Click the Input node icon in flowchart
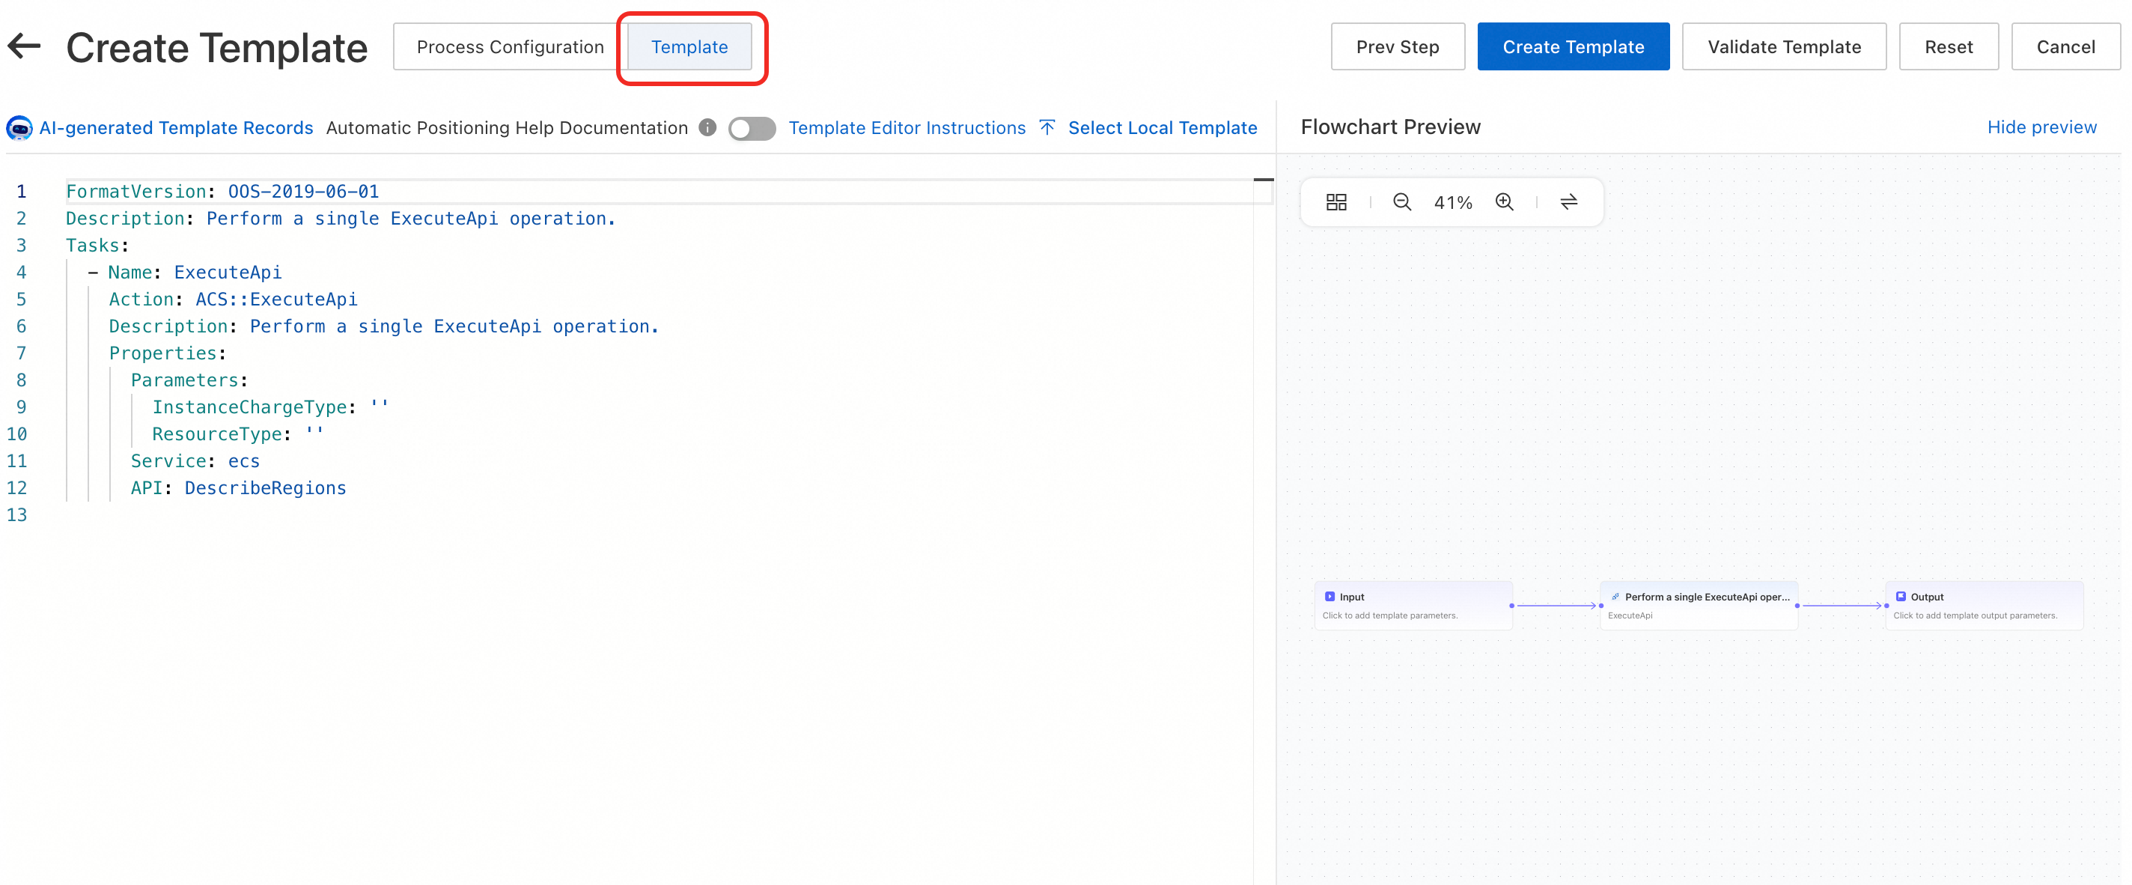 (x=1330, y=596)
